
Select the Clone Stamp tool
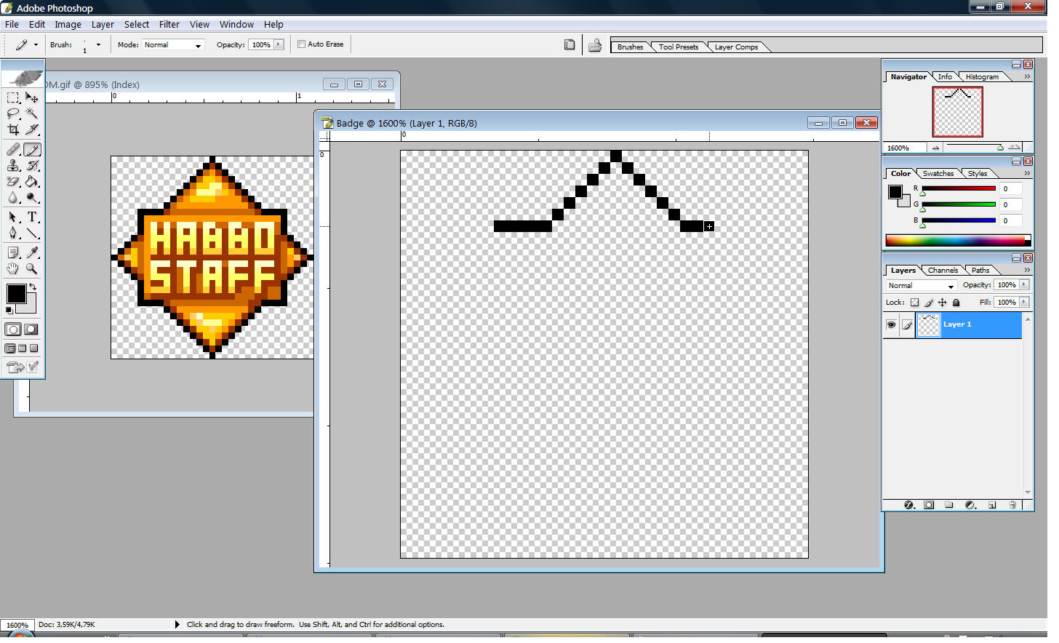click(13, 166)
